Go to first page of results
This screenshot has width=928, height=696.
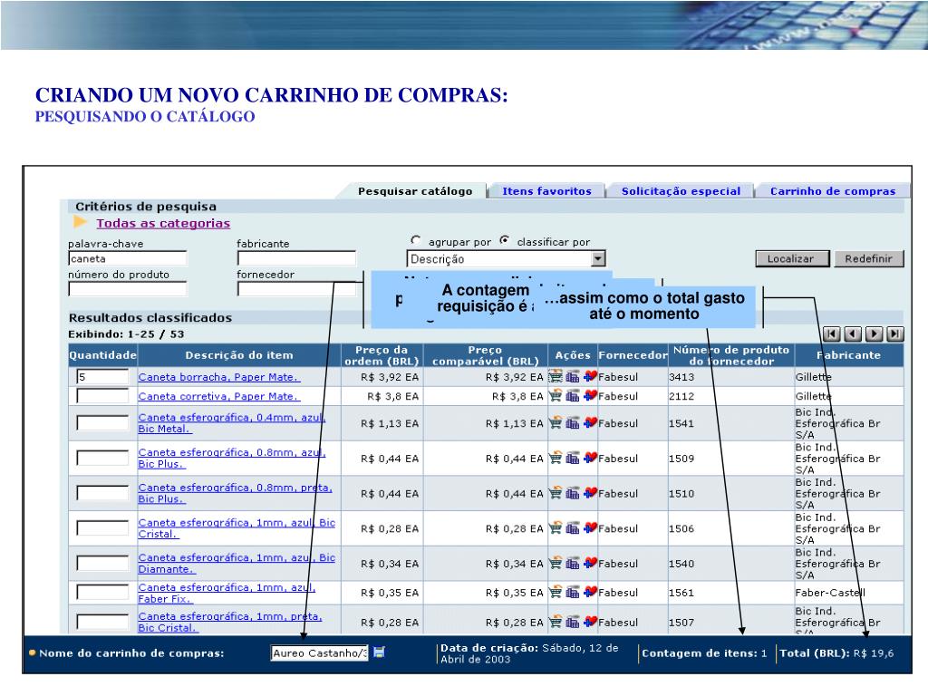coord(832,333)
